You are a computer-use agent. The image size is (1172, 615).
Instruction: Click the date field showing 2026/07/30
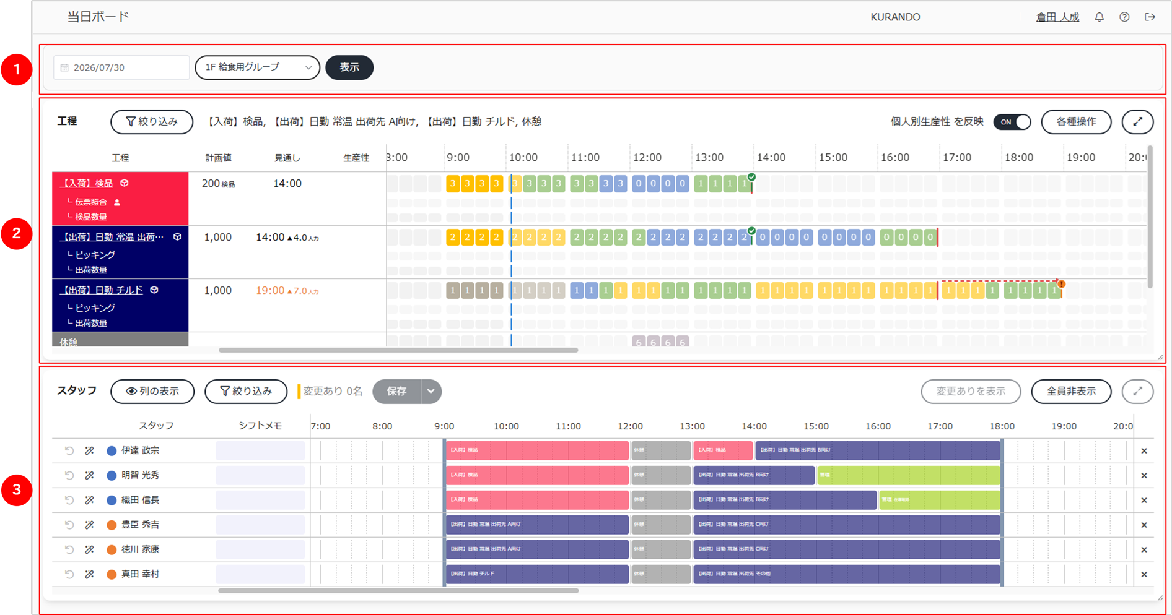121,67
